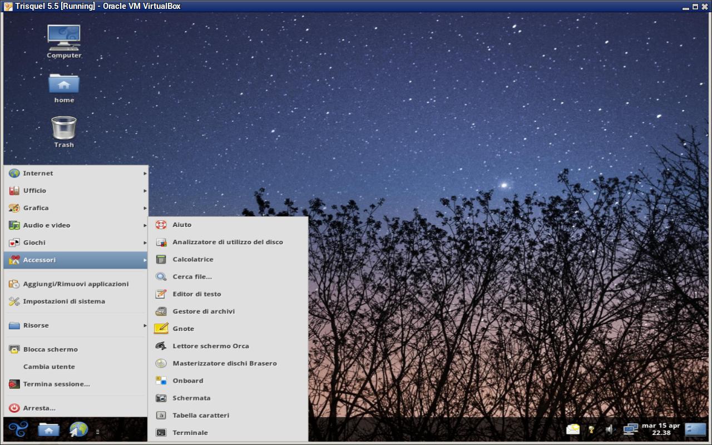Screen dimensions: 712x445
Task: Open the mail envelope tray icon
Action: pyautogui.click(x=572, y=429)
